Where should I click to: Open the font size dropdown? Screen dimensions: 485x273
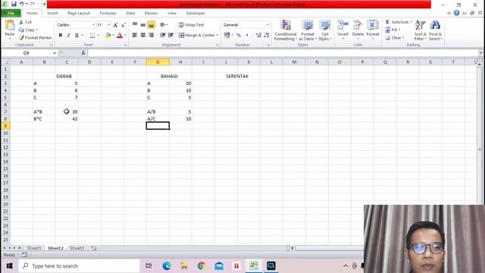tap(108, 25)
